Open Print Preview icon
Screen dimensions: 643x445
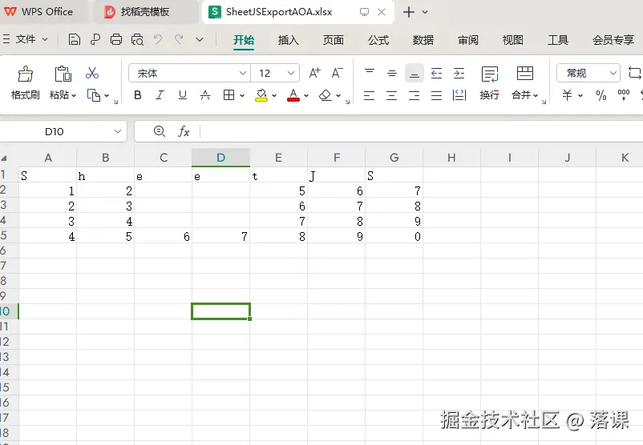(x=137, y=40)
